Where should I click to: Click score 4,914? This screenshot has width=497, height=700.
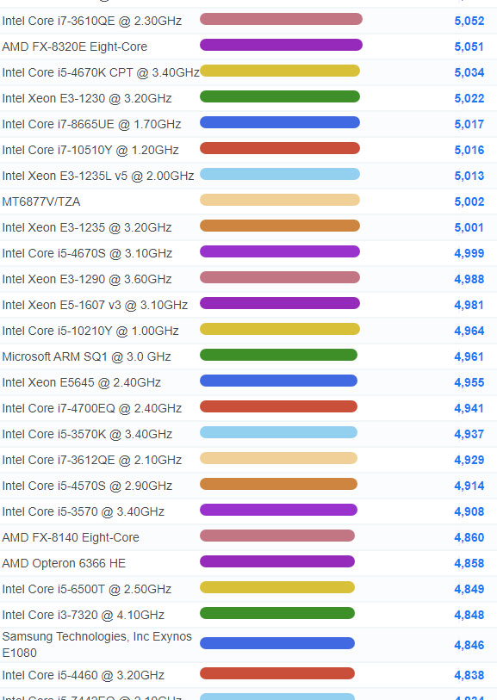pos(469,486)
